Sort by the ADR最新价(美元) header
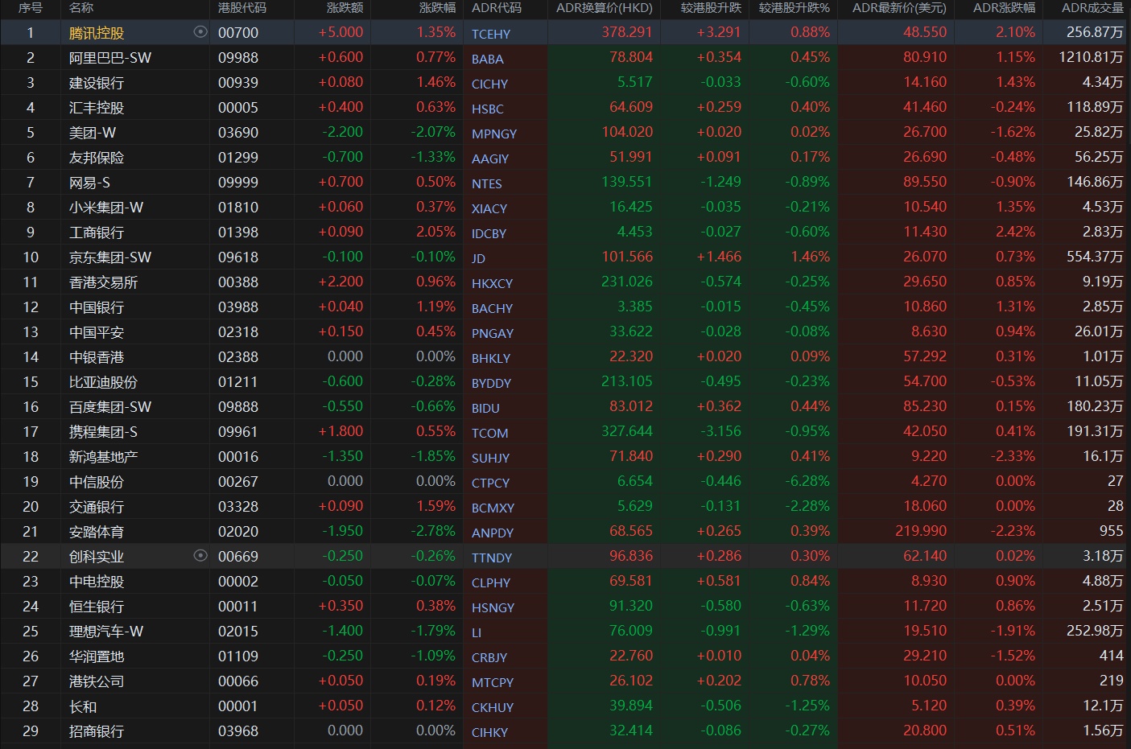Image resolution: width=1131 pixels, height=749 pixels. [899, 8]
